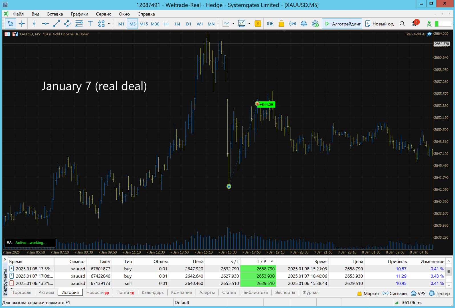Toggle the Алготрейдинг button

pyautogui.click(x=342, y=24)
